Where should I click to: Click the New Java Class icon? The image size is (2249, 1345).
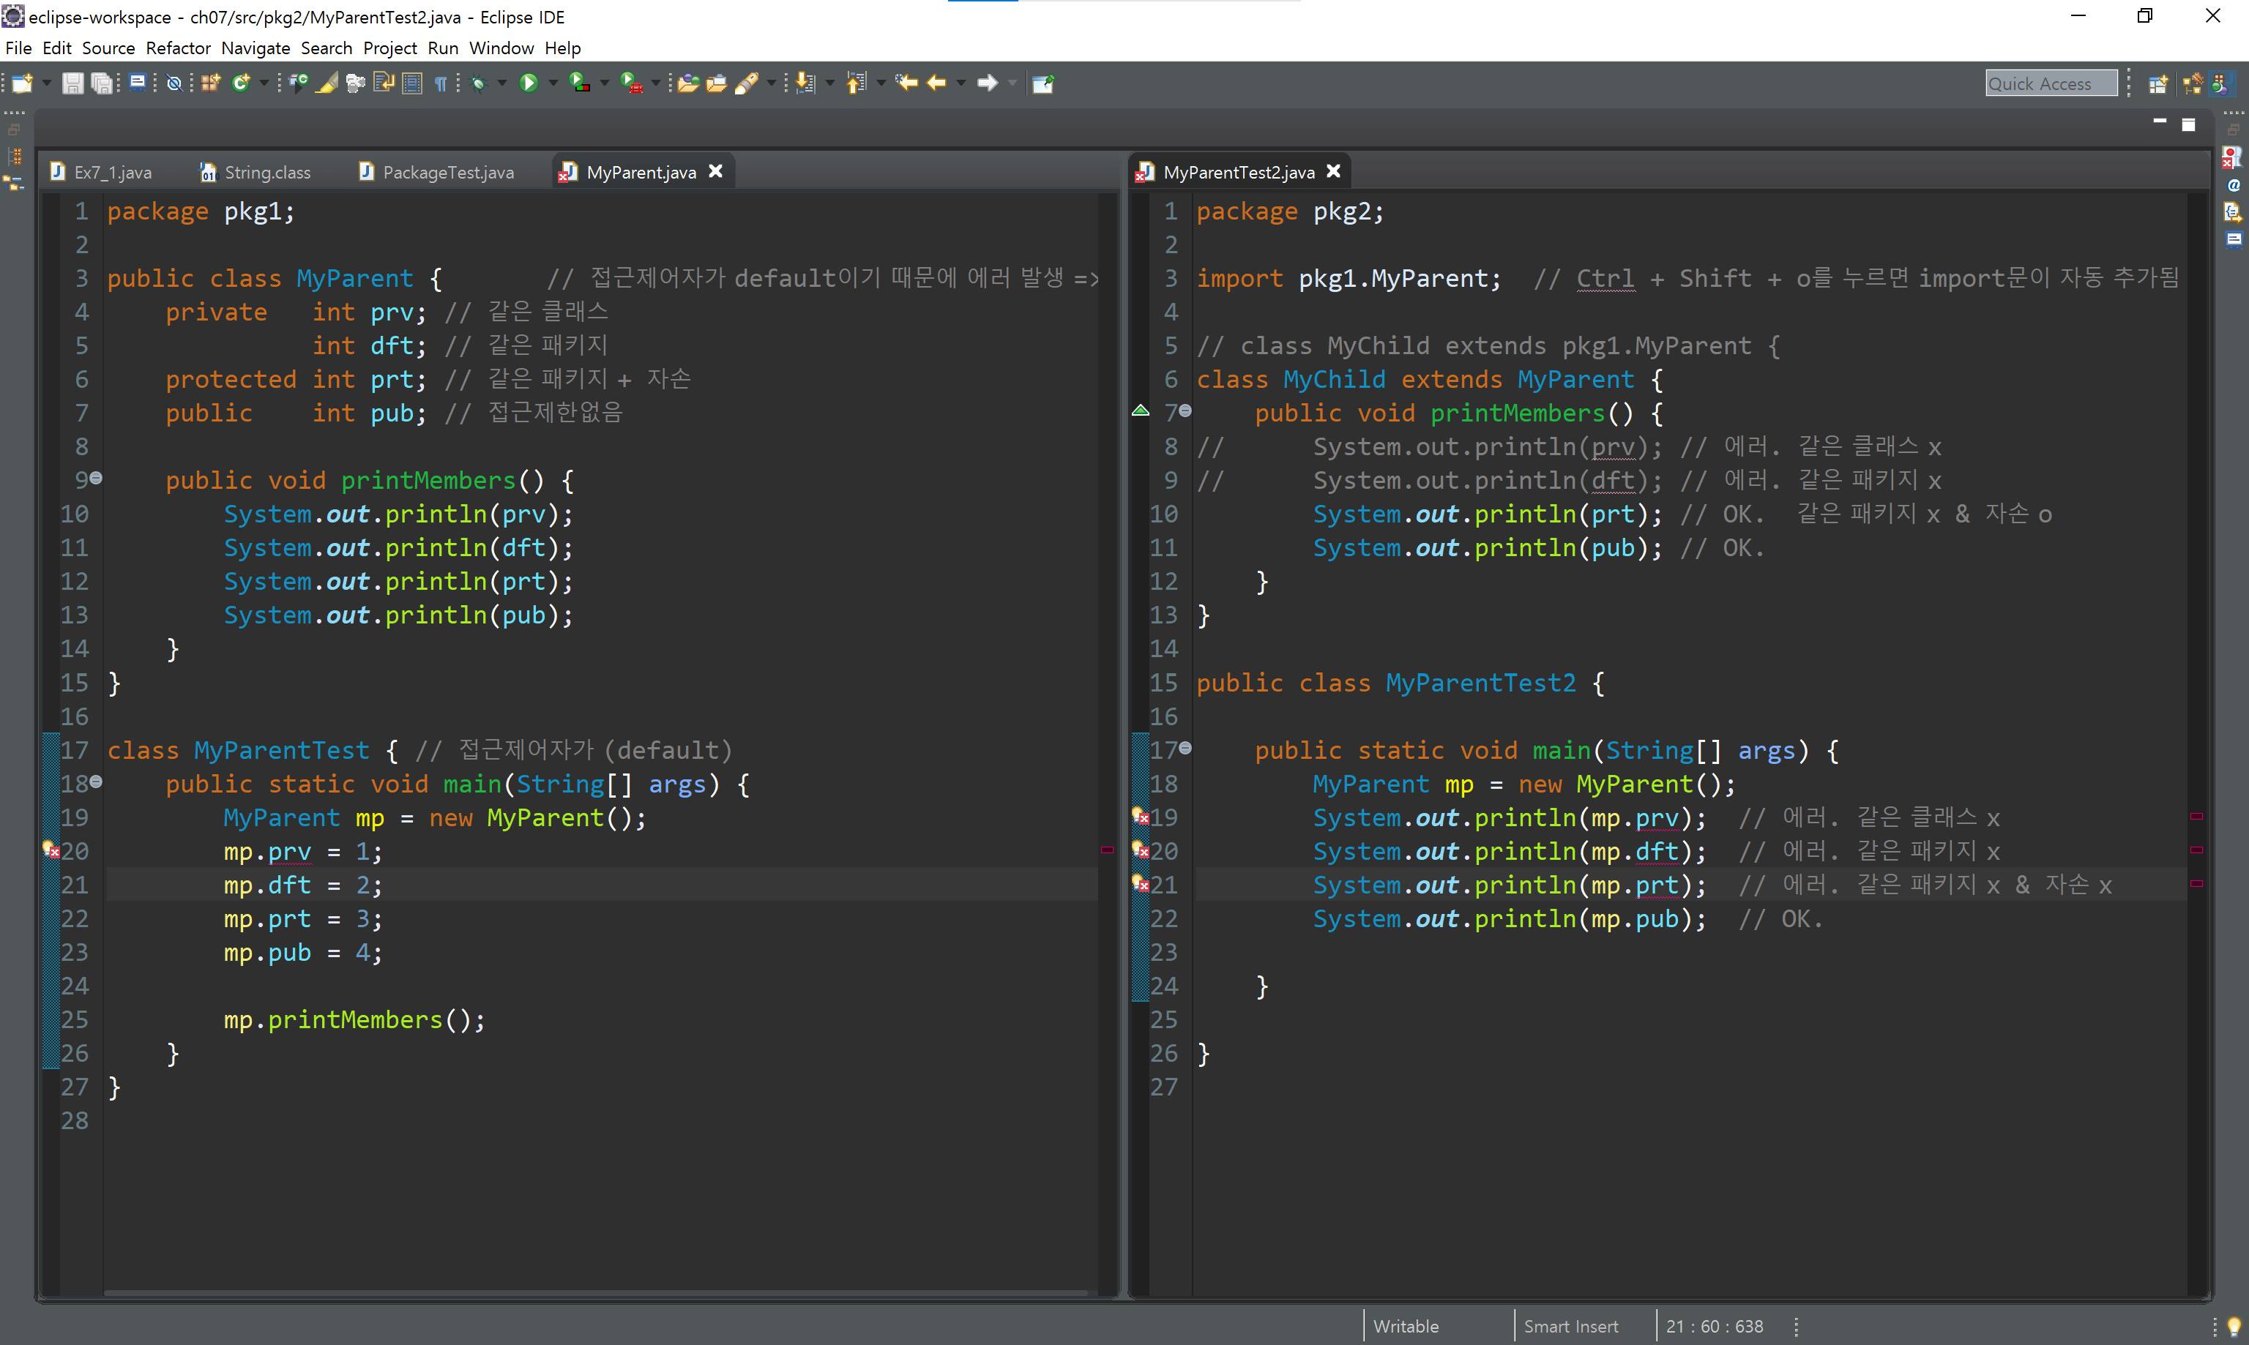click(241, 83)
